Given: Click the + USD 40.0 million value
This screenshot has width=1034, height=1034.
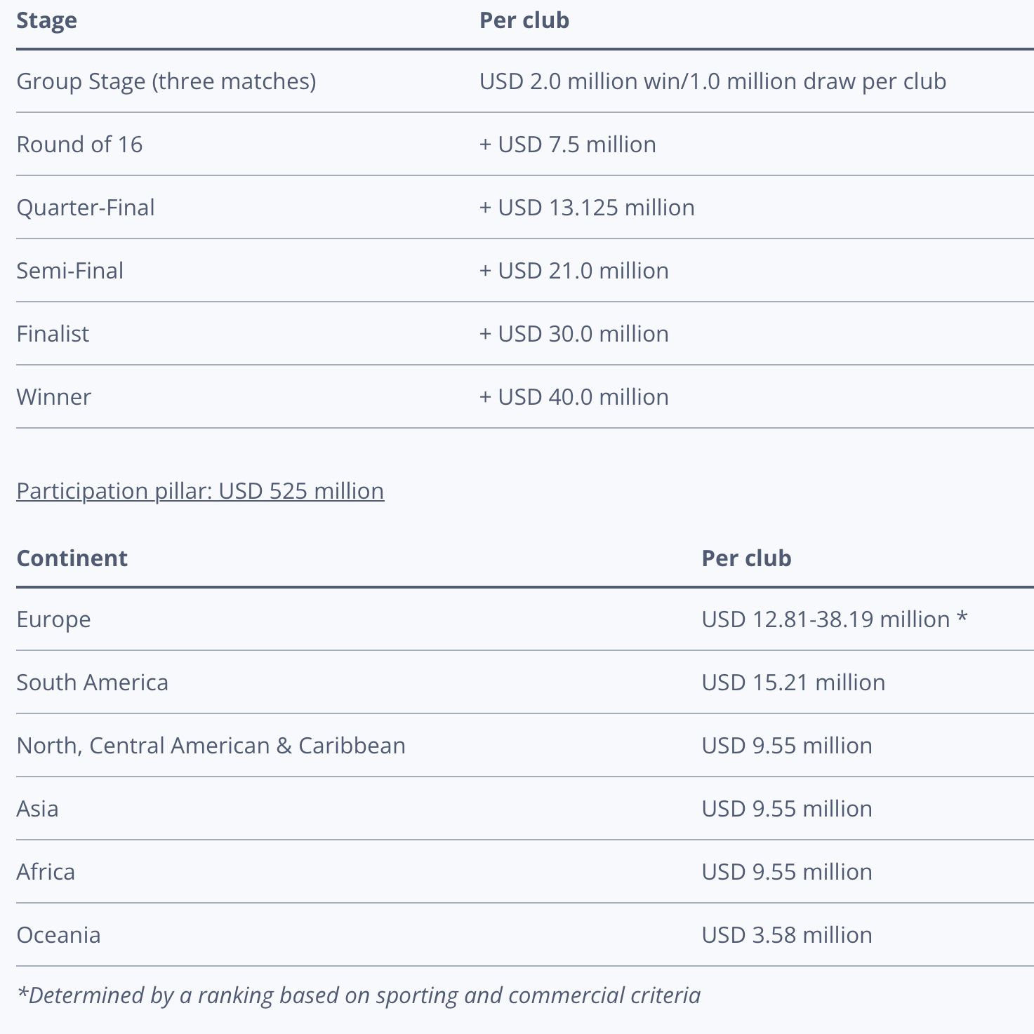Looking at the screenshot, I should pos(574,397).
